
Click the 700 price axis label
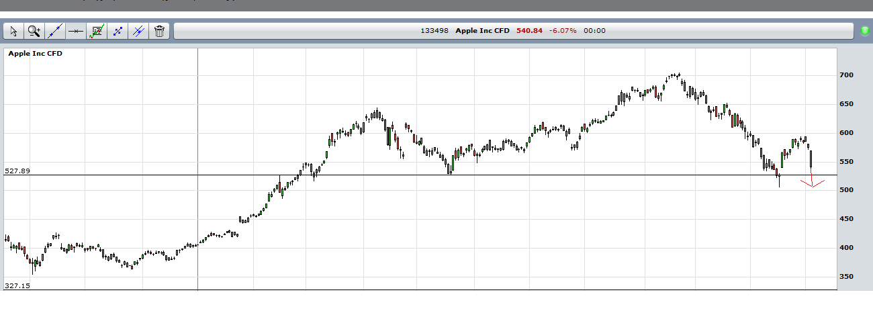[845, 75]
